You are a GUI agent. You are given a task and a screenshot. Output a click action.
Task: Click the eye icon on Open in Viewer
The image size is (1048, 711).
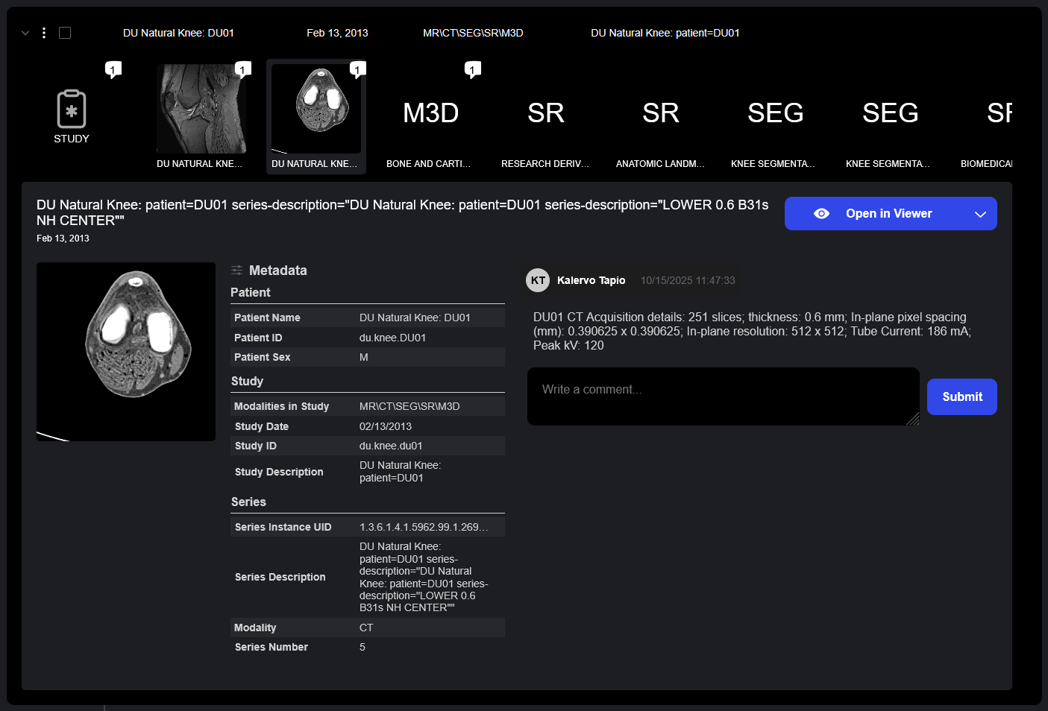click(821, 213)
